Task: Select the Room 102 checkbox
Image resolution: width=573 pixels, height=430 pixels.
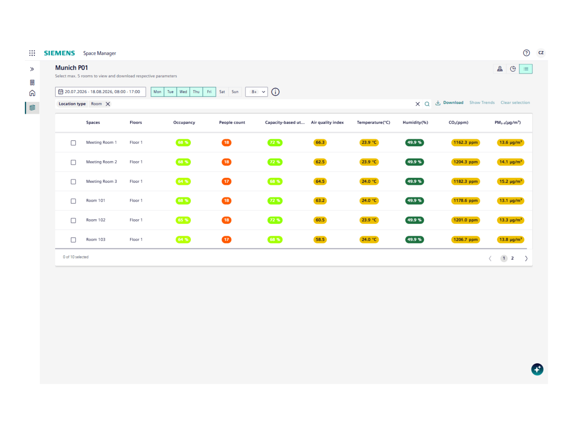Action: click(x=73, y=220)
